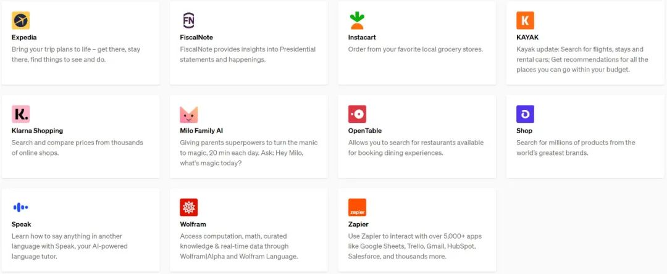This screenshot has width=667, height=274.
Task: Select the Milo Family AI fox icon
Action: click(x=189, y=114)
